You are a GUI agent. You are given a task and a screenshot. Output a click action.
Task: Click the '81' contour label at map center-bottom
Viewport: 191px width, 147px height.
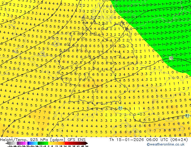pos(120,108)
